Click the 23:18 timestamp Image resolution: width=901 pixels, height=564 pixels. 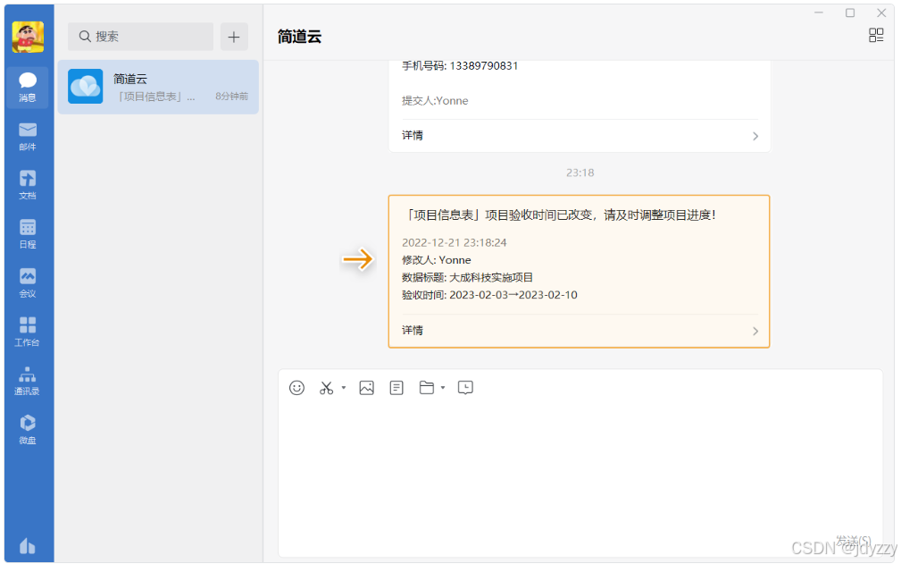[580, 173]
